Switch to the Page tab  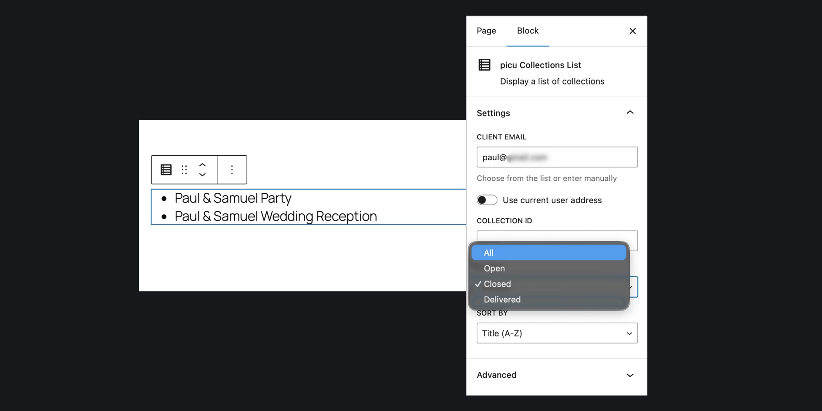pos(486,31)
